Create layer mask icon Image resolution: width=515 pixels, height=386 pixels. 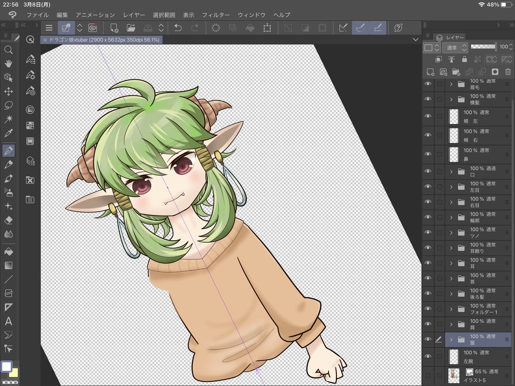click(x=495, y=72)
